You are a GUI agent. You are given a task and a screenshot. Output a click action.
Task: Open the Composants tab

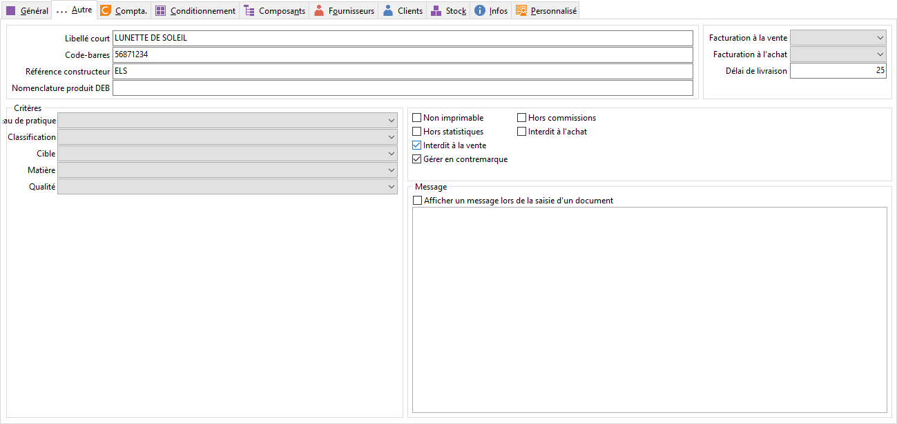[x=274, y=11]
